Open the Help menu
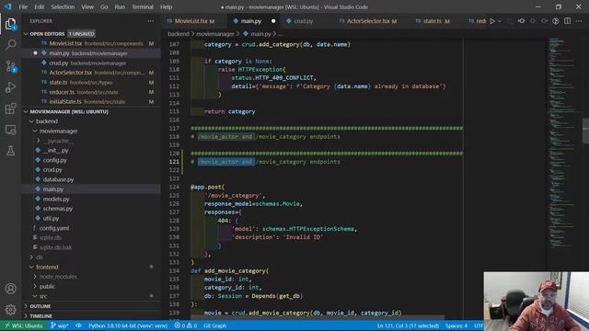The height and width of the screenshot is (331, 589). pos(166,6)
